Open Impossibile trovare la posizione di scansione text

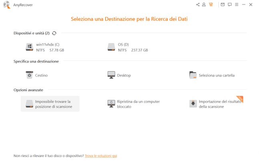click(x=54, y=104)
